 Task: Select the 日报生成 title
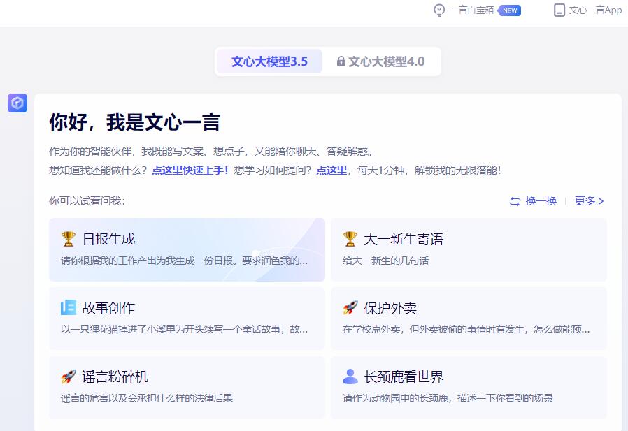108,239
